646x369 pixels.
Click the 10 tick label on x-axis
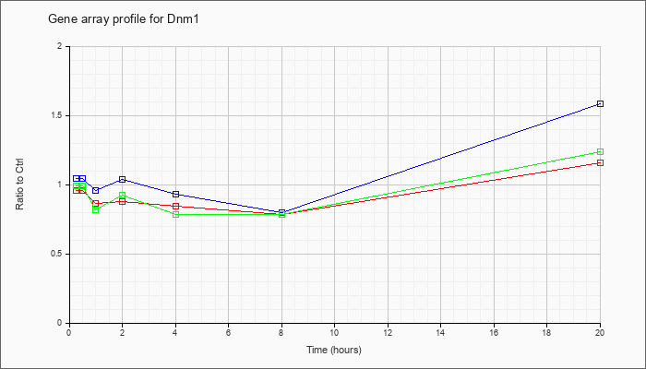pos(334,332)
